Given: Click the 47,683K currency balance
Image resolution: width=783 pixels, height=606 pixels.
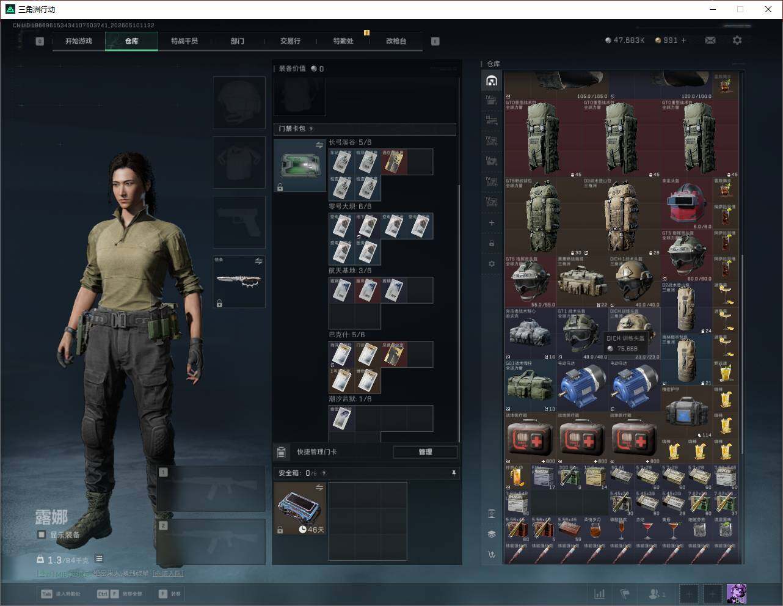Looking at the screenshot, I should tap(625, 40).
